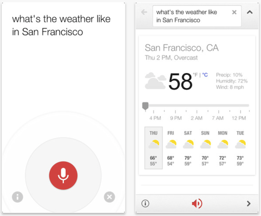The height and width of the screenshot is (216, 261).
Task: Tap the red microphone button
Action: (63, 175)
